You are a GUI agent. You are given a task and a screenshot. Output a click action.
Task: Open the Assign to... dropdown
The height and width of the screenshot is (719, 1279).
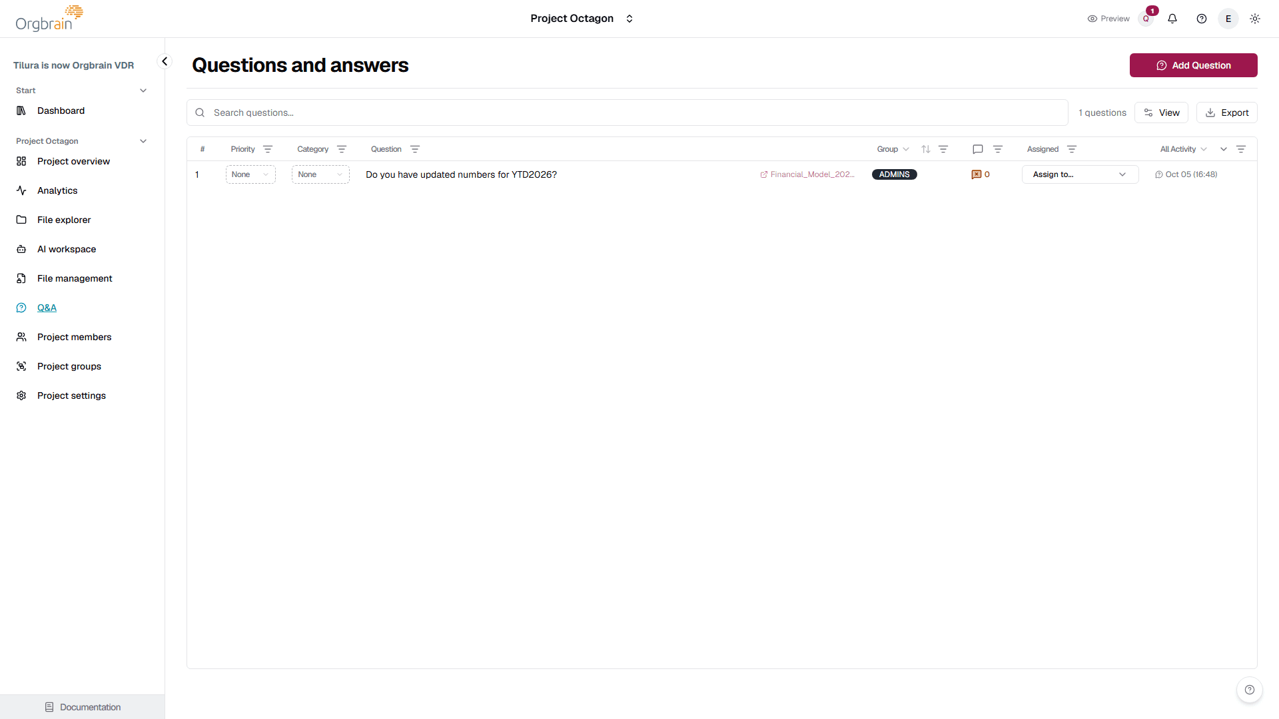1080,174
